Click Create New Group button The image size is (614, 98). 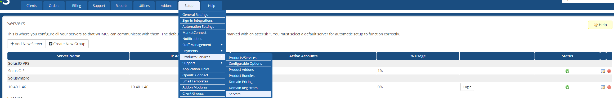pyautogui.click(x=67, y=44)
